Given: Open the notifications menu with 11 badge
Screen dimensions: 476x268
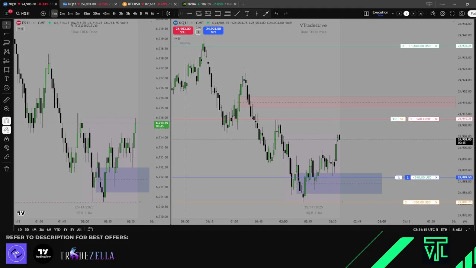Looking at the screenshot, I should point(8,13).
